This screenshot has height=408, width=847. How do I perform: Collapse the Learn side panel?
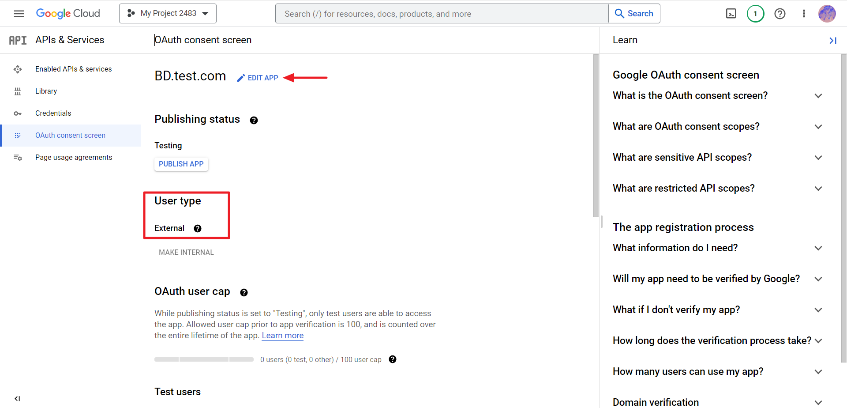click(833, 41)
